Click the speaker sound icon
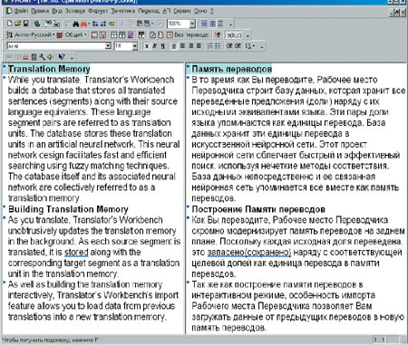Image resolution: width=408 pixels, height=345 pixels. point(50,57)
